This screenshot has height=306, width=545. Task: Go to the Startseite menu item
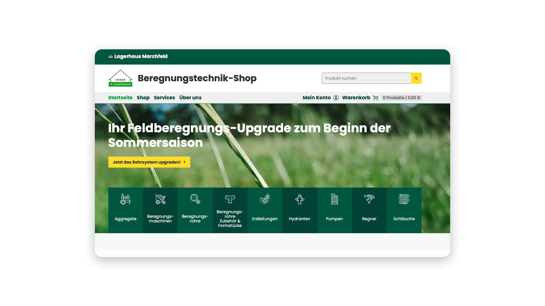coord(120,98)
